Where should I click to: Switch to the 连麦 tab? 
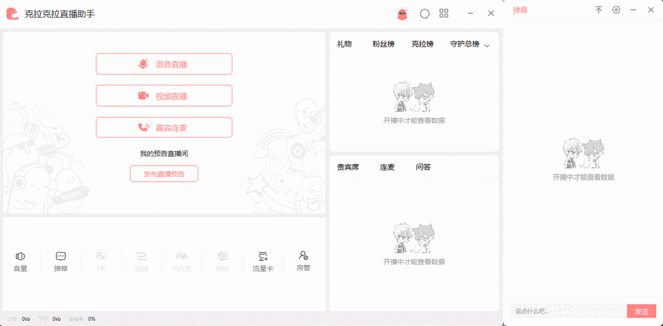387,167
